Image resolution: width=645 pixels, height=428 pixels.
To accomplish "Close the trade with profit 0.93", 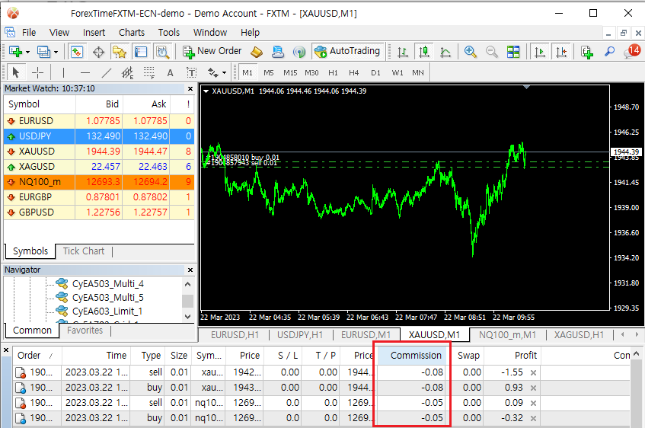I will pyautogui.click(x=533, y=388).
